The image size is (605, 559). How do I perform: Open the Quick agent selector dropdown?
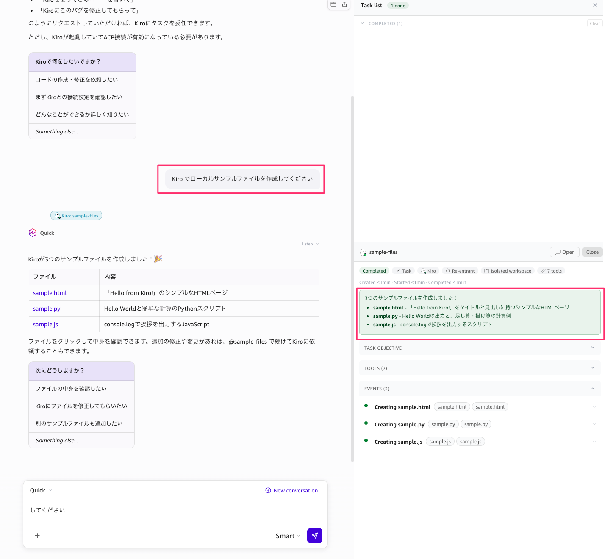click(41, 490)
